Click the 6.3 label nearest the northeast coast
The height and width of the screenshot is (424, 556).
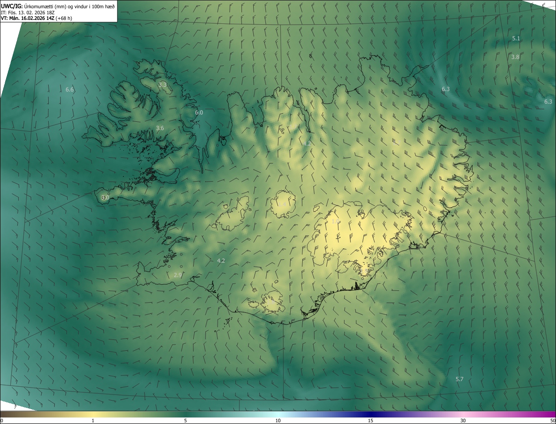click(446, 89)
